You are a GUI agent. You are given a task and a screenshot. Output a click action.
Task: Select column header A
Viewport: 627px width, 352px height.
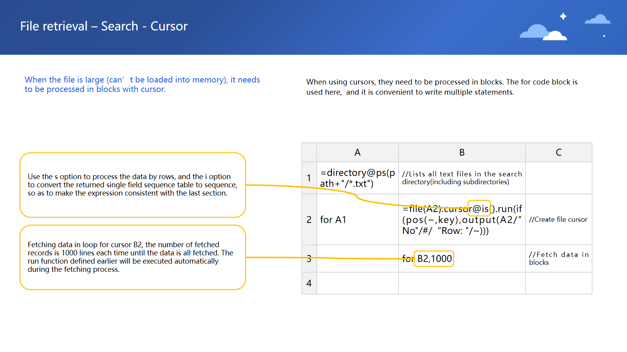pyautogui.click(x=357, y=153)
